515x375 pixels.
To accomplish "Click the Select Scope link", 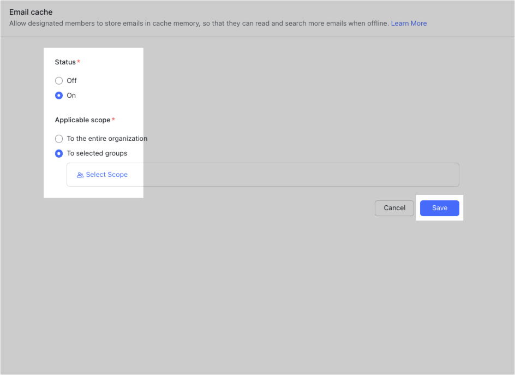I will (107, 174).
